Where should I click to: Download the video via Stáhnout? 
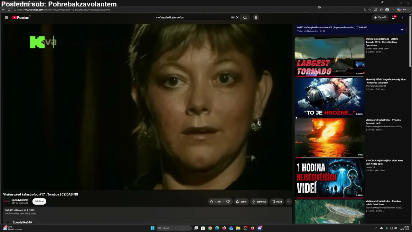pyautogui.click(x=259, y=202)
